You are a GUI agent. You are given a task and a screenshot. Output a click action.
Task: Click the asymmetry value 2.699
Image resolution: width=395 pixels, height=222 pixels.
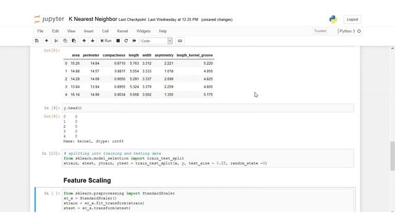168,79
